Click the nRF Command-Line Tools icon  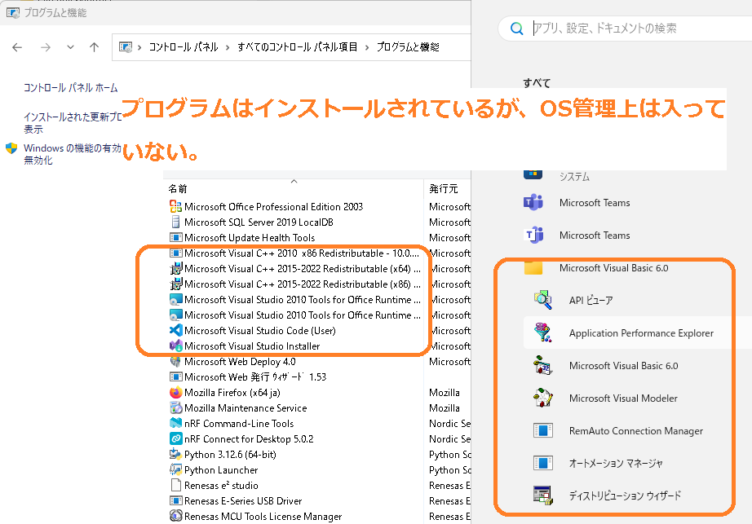tap(175, 424)
